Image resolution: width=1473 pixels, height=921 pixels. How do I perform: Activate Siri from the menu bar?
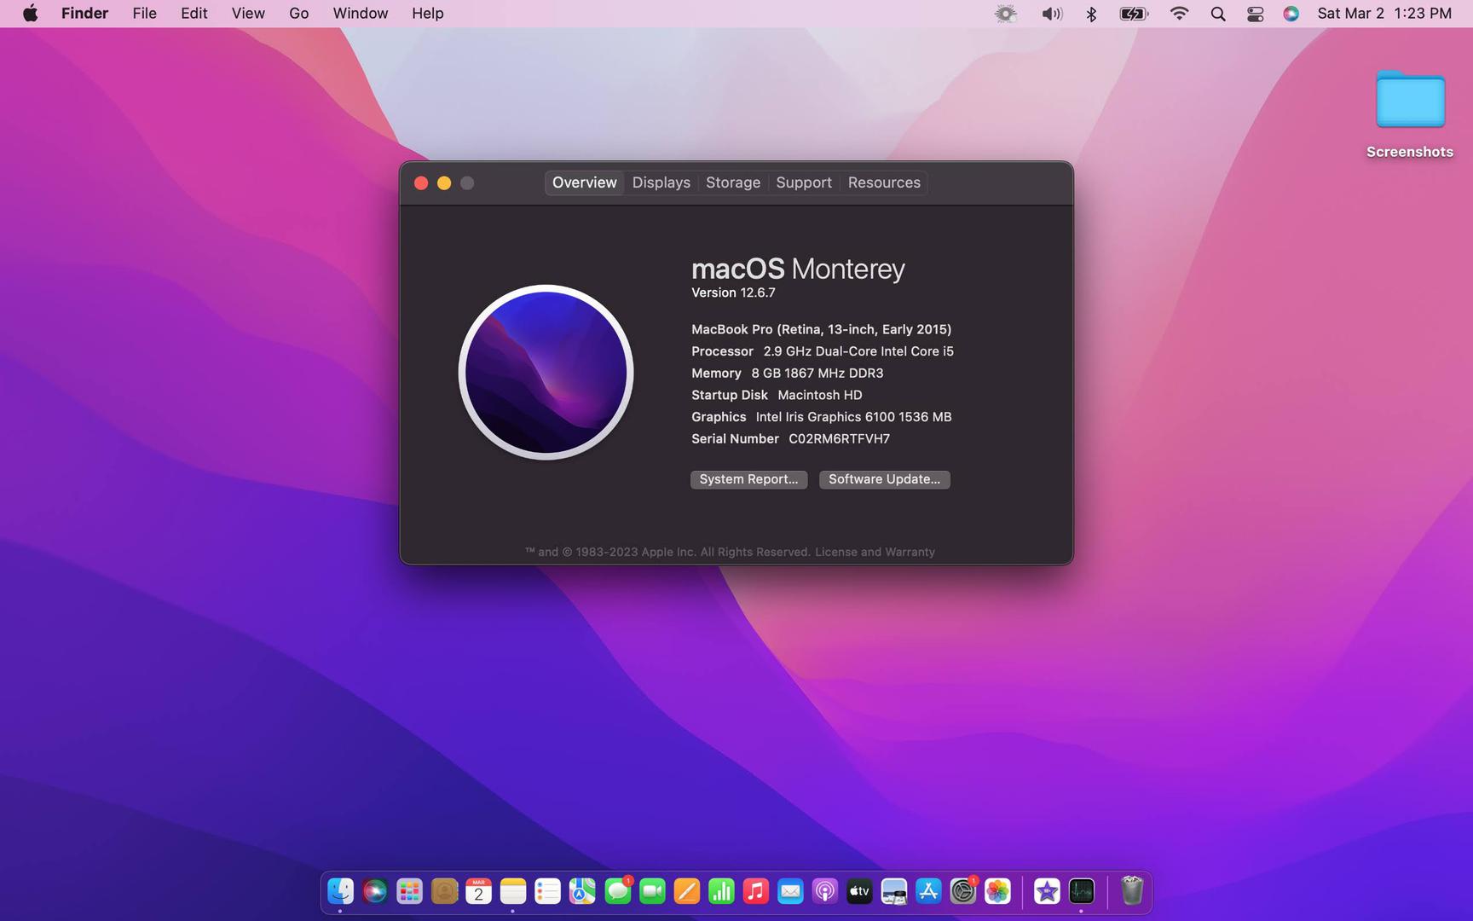[1291, 14]
